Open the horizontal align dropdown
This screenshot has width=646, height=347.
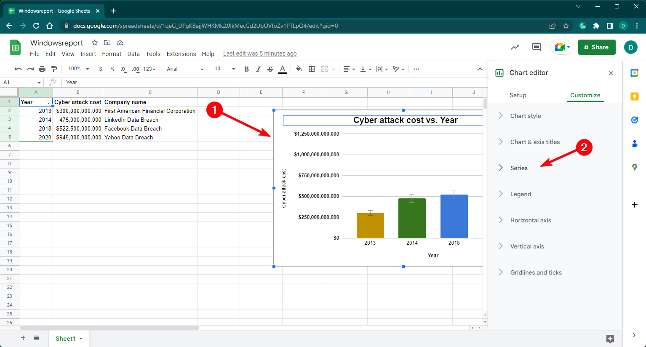click(x=349, y=69)
